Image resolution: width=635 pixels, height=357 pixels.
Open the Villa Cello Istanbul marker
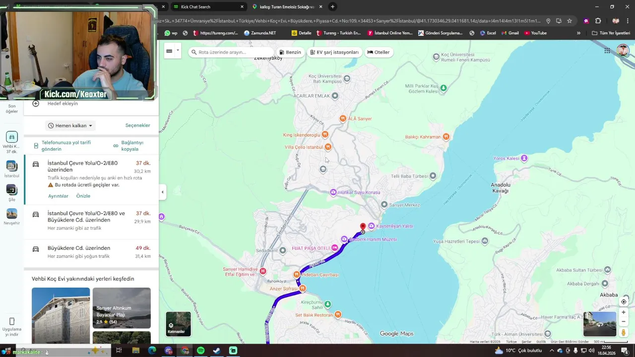tap(328, 147)
